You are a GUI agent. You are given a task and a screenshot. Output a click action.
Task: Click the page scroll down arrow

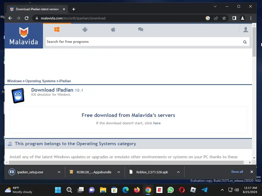(254, 158)
